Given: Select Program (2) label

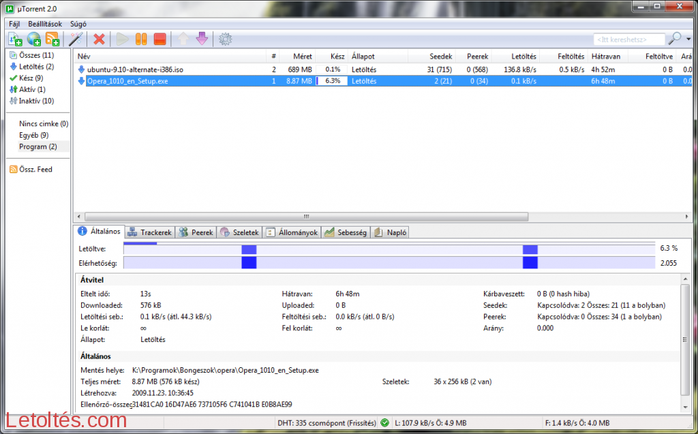Looking at the screenshot, I should [38, 146].
